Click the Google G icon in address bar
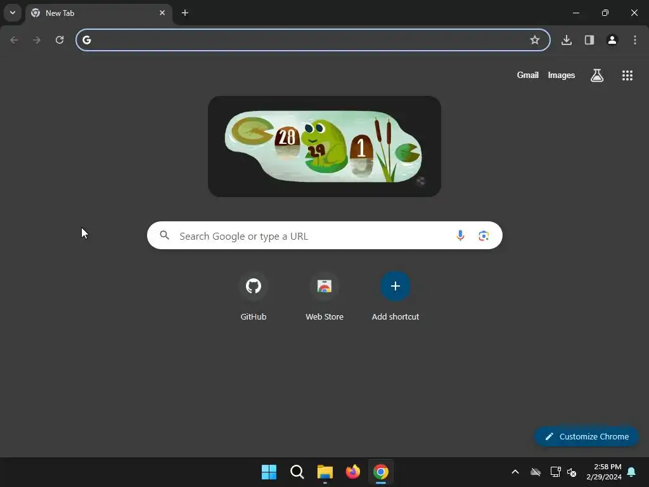The width and height of the screenshot is (649, 487). click(x=86, y=40)
